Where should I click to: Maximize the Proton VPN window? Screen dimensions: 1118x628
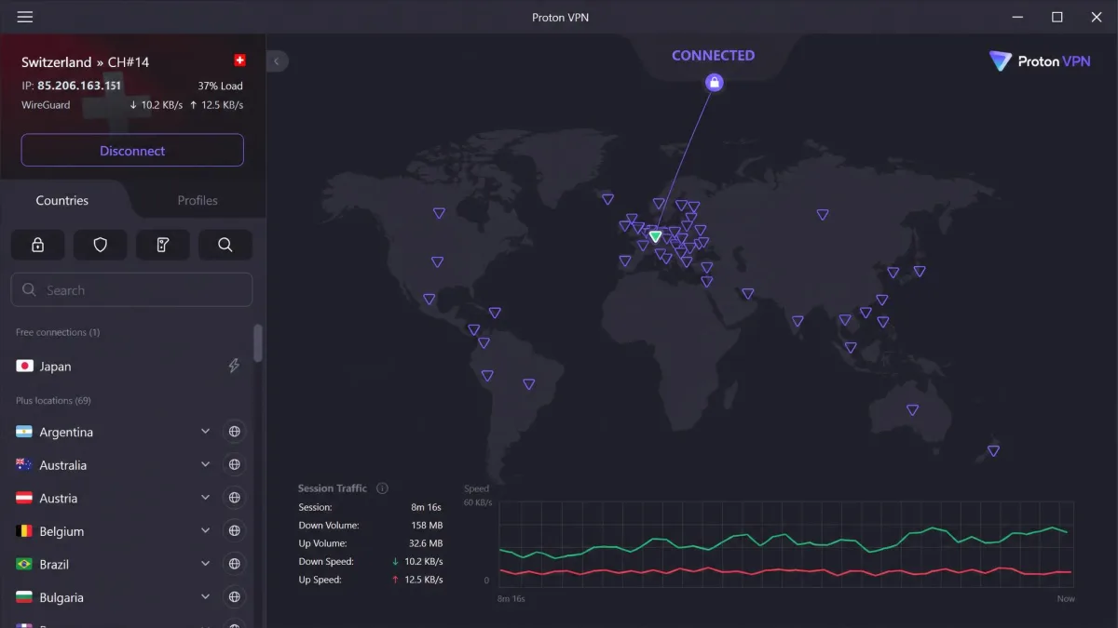pyautogui.click(x=1057, y=17)
